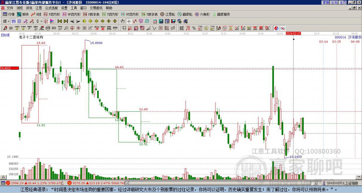
Task: Open the 工具 menu
Action: click(74, 8)
